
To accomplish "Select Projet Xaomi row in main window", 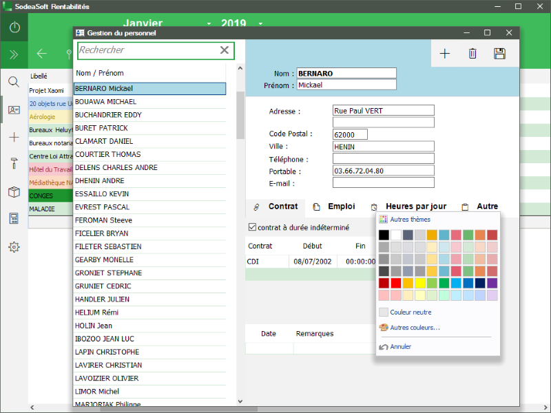I will [x=50, y=91].
